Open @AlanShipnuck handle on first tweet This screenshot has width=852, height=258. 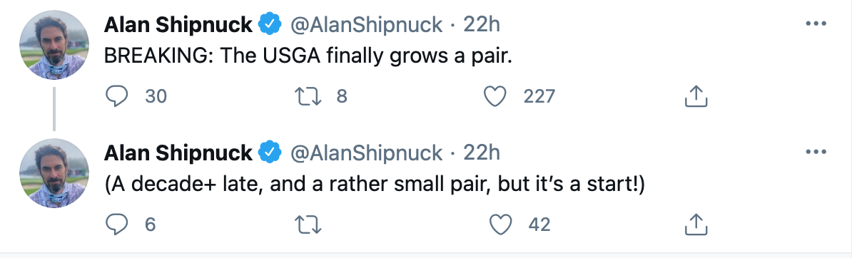tap(367, 24)
